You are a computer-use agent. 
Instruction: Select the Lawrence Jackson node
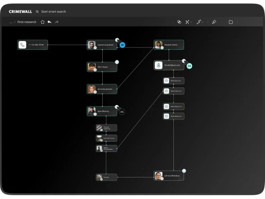coord(102,45)
